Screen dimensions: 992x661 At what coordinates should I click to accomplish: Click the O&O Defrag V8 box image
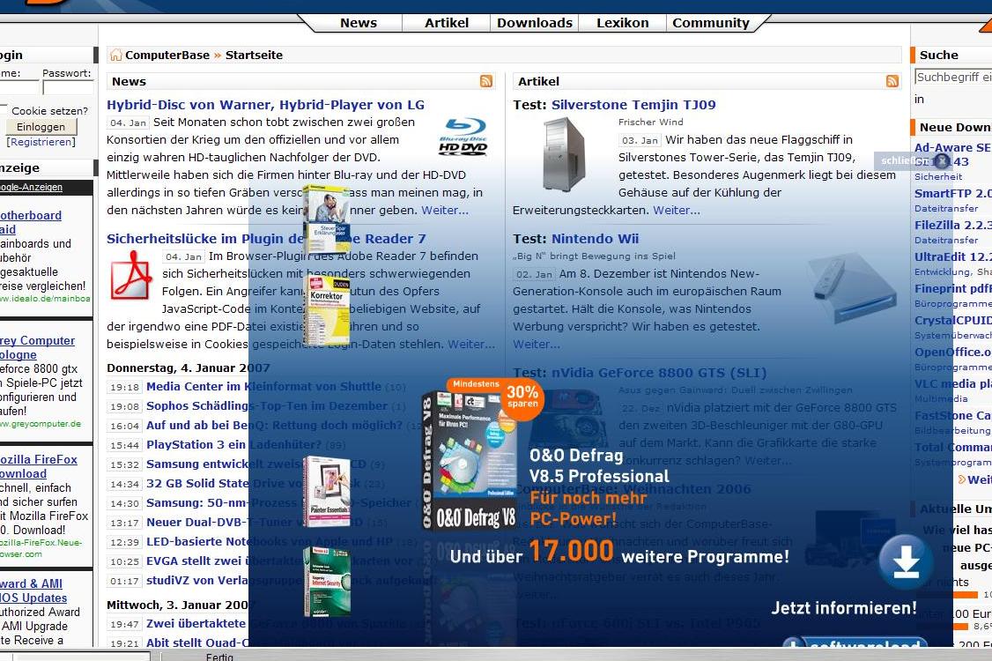[x=470, y=461]
